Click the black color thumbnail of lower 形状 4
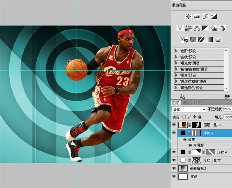 (x=183, y=152)
